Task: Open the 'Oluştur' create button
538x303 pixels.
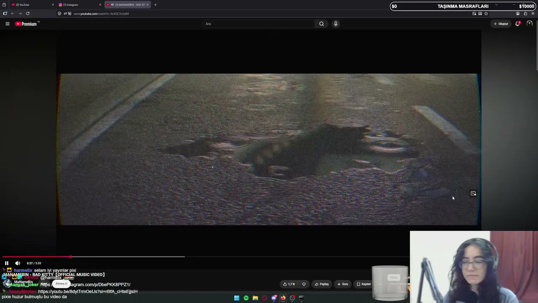Action: coord(501,24)
